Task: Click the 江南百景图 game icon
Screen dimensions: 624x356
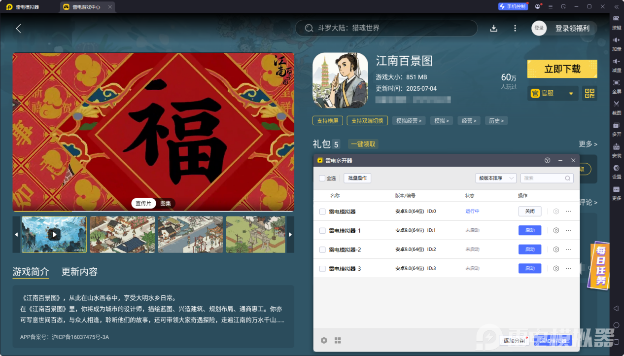Action: tap(340, 80)
